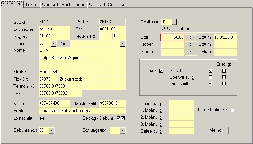Image resolution: width=253 pixels, height=144 pixels.
Task: Select the Übersicht Schlüssel tab
Action: coord(108,4)
